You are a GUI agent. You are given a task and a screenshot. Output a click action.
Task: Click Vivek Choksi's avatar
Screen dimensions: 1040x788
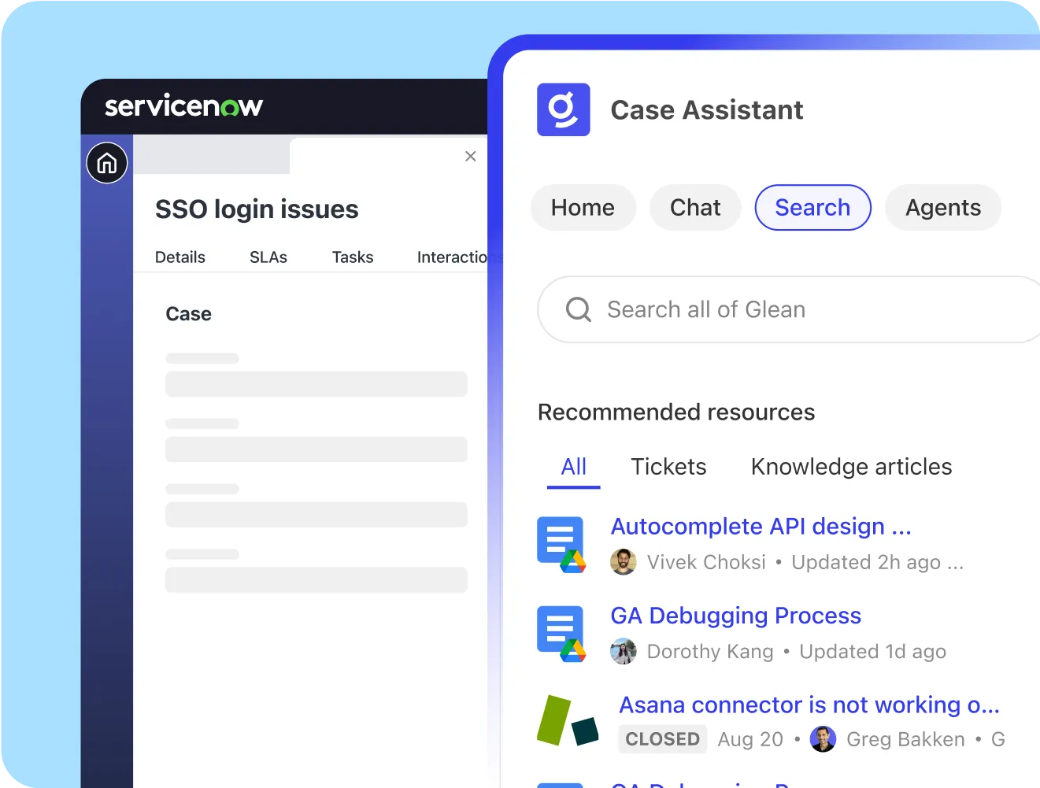624,562
